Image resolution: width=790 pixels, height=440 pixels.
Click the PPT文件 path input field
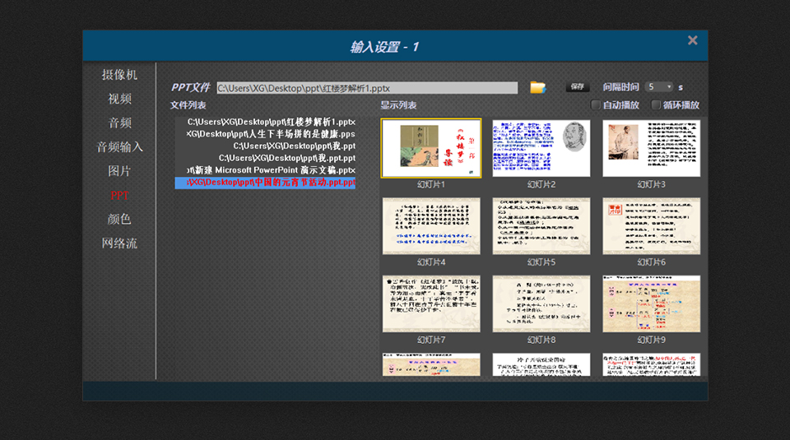point(367,88)
